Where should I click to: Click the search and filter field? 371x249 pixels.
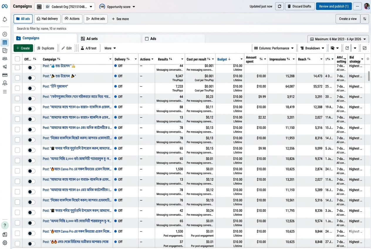click(x=191, y=28)
